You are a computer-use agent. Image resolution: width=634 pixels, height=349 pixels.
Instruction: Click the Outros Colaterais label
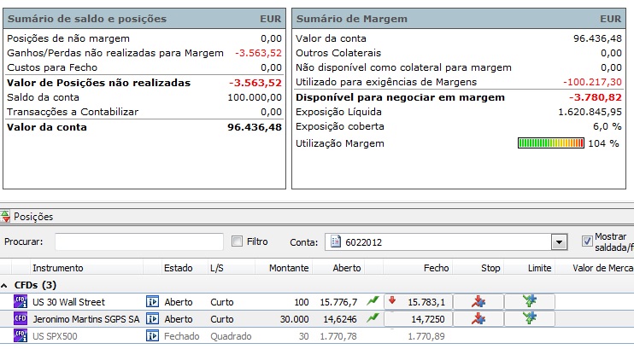tap(338, 53)
